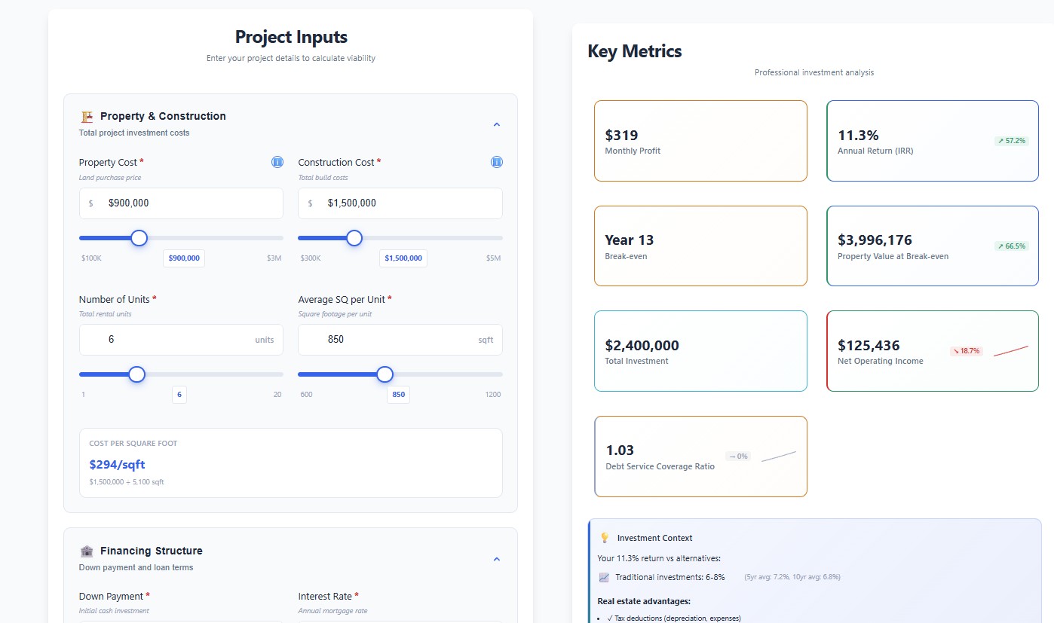This screenshot has width=1054, height=623.
Task: Select the Monthly Profit metric card
Action: click(x=700, y=141)
